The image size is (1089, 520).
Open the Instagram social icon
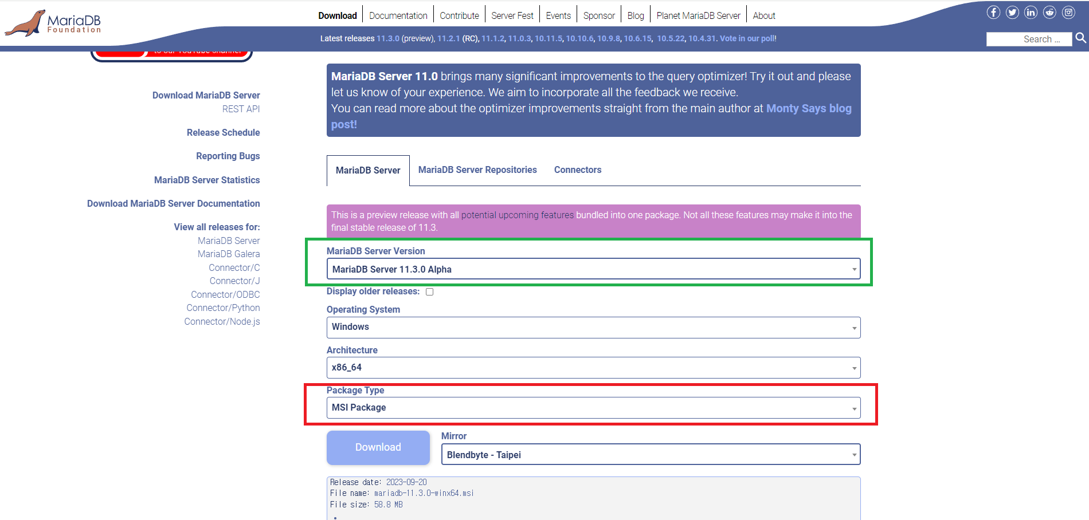[1068, 12]
